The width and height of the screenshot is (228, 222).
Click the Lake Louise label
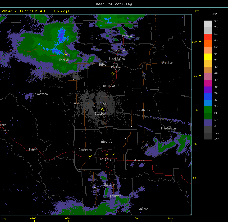point(5,128)
